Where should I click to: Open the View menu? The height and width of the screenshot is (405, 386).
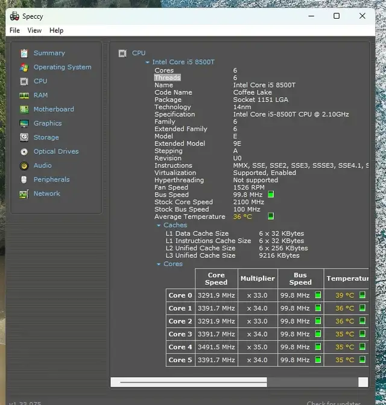(34, 30)
